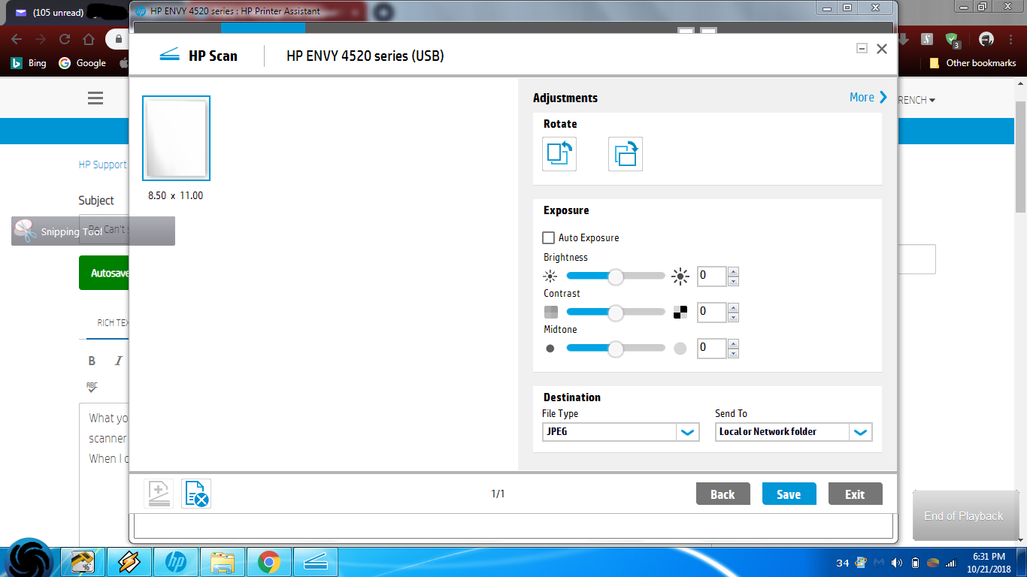Image resolution: width=1027 pixels, height=577 pixels.
Task: Click the Back button
Action: coord(723,494)
